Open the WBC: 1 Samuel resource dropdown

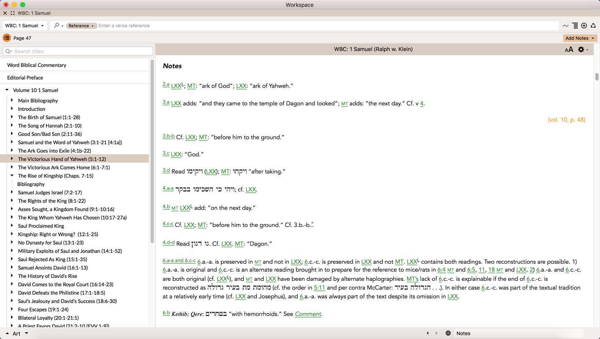pos(24,25)
